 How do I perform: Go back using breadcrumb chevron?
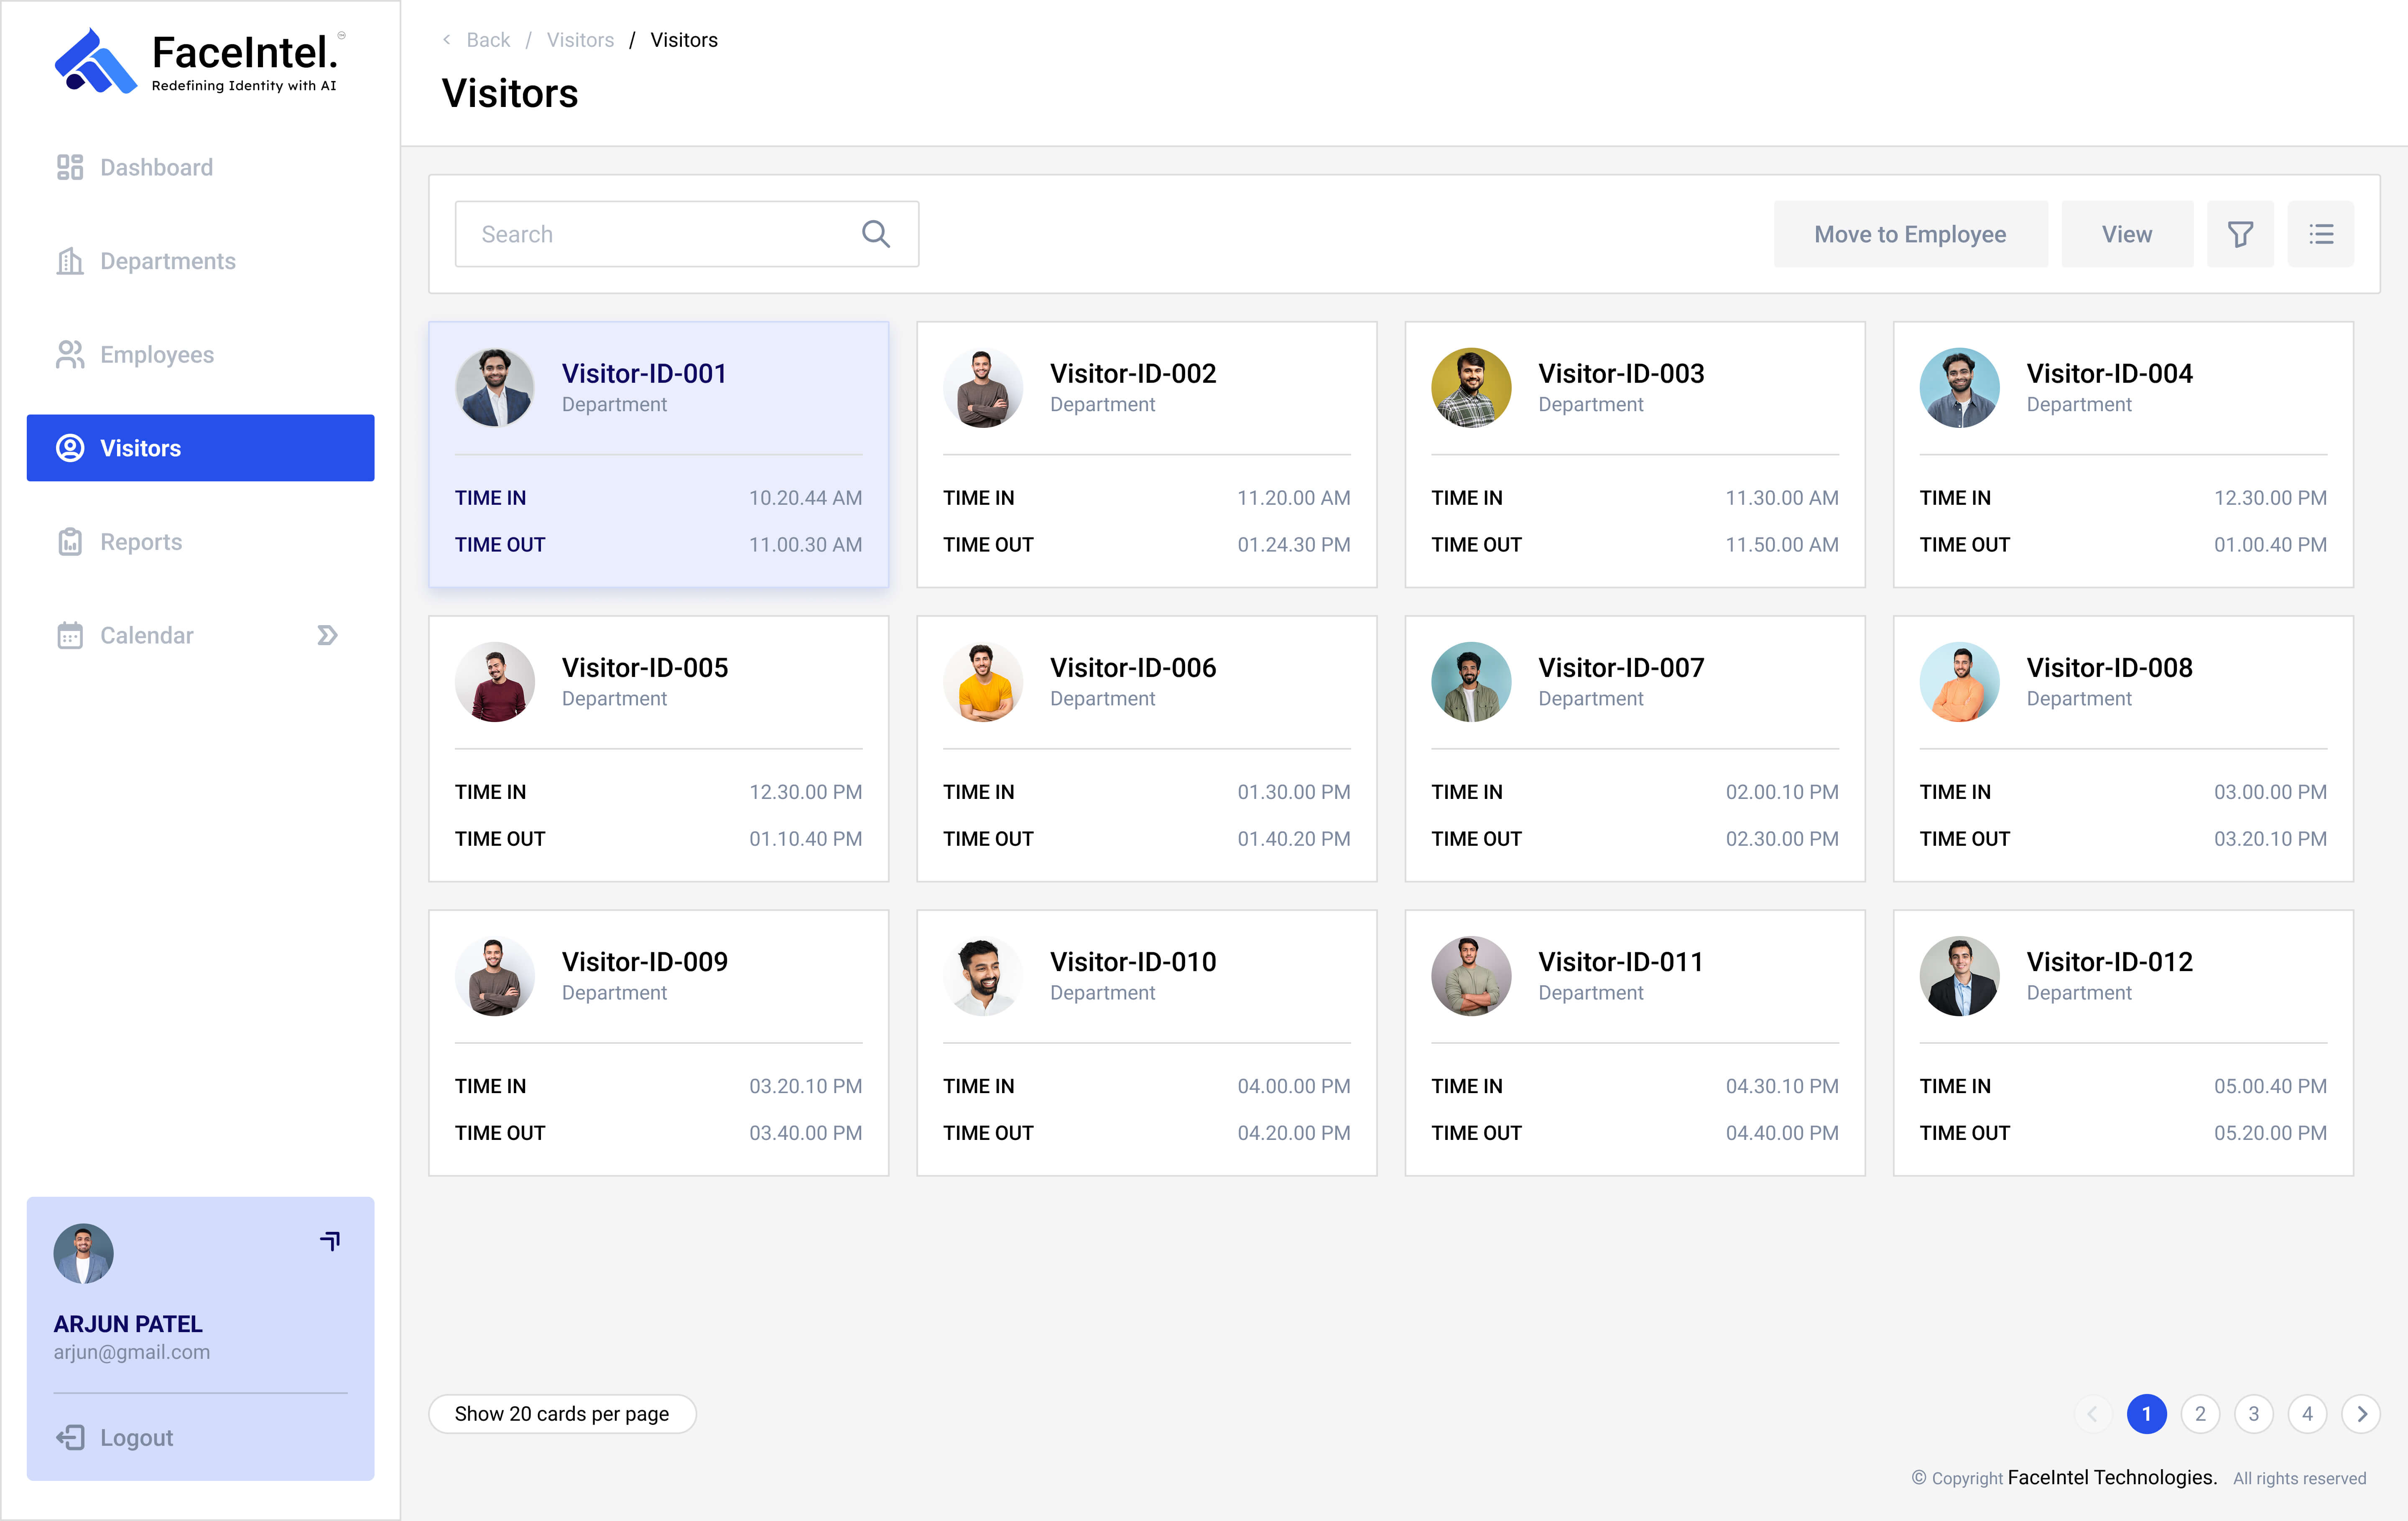pyautogui.click(x=446, y=40)
